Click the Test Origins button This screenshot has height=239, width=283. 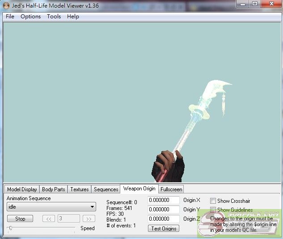pyautogui.click(x=163, y=228)
